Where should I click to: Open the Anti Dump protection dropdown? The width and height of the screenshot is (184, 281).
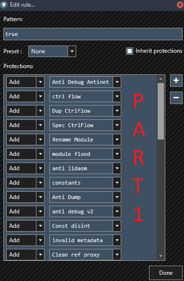pyautogui.click(x=85, y=197)
